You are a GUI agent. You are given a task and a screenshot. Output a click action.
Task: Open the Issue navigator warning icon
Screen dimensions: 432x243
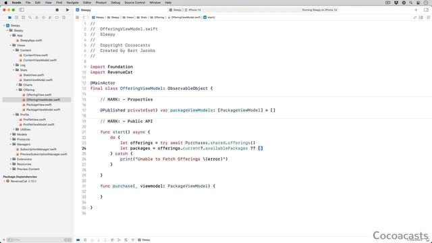coord(36,18)
